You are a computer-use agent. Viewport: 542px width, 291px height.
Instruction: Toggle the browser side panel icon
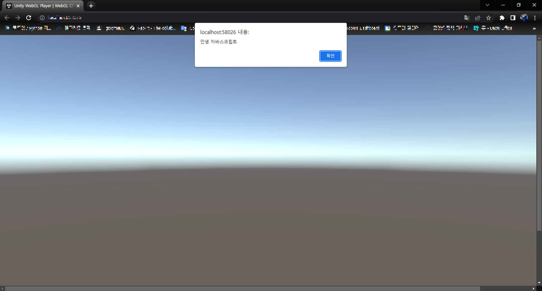click(513, 18)
